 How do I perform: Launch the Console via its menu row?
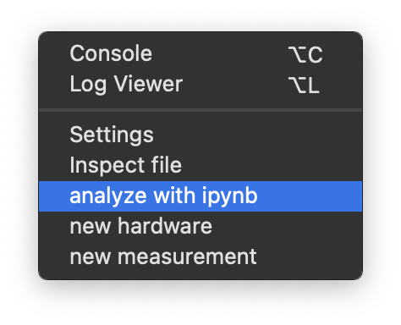[200, 53]
